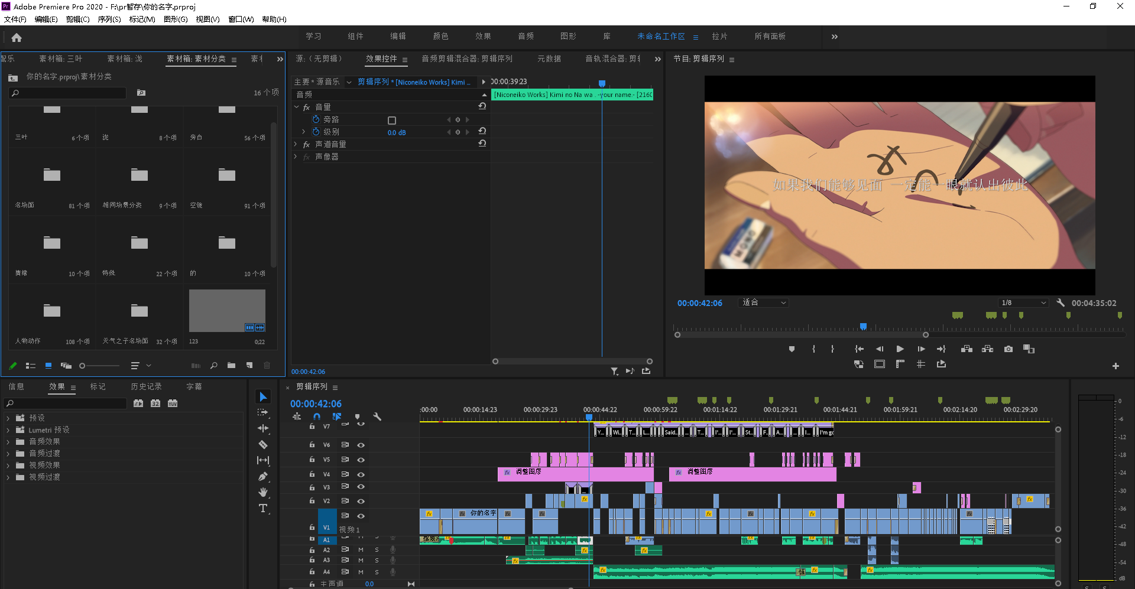The height and width of the screenshot is (589, 1135).
Task: Switch to 历史记录 tab
Action: click(146, 386)
